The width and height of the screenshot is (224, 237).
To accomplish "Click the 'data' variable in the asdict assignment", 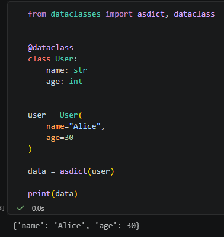I will click(x=37, y=171).
